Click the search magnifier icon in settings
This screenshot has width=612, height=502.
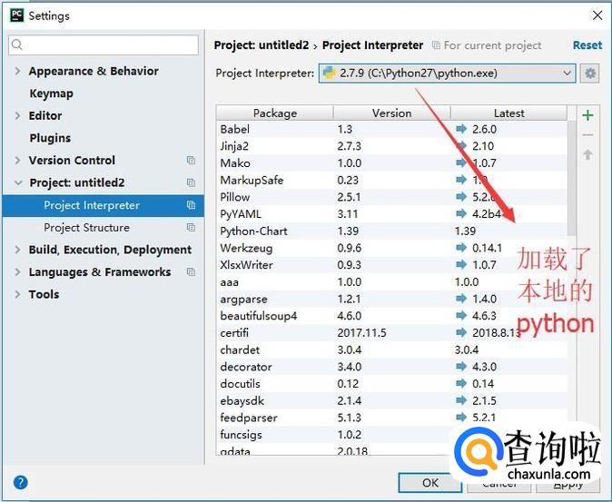[17, 44]
